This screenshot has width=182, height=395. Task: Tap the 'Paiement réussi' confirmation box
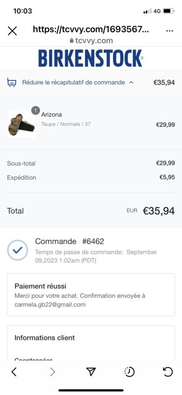[91, 295]
